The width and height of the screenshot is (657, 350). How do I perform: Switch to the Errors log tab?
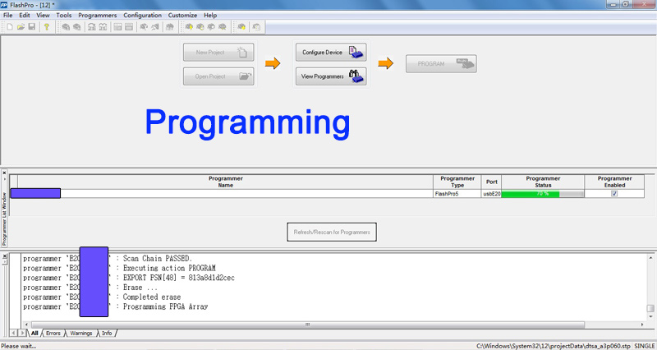pos(53,334)
